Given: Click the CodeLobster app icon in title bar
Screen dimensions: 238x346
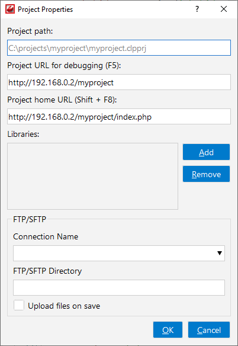Looking at the screenshot, I should point(10,9).
